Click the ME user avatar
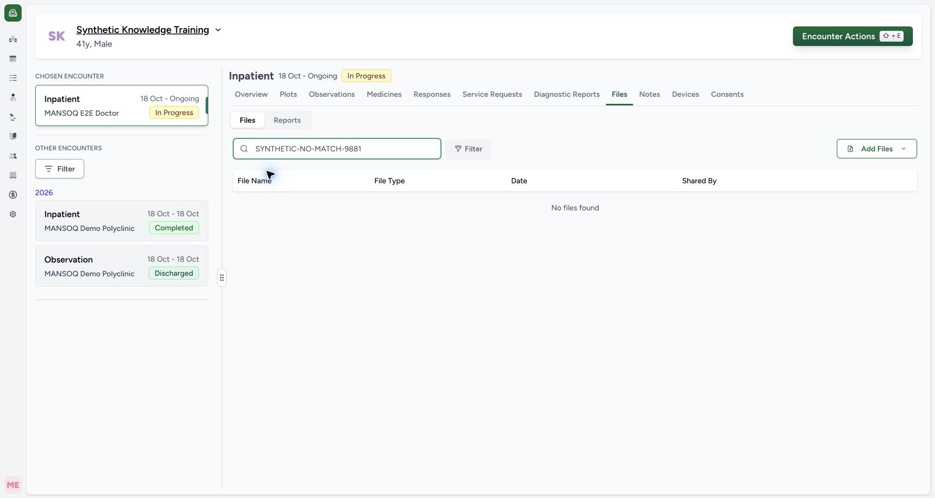The width and height of the screenshot is (935, 498). coord(13,485)
